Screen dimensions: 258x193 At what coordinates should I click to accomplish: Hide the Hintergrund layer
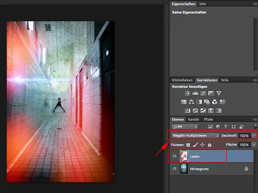[x=174, y=169]
